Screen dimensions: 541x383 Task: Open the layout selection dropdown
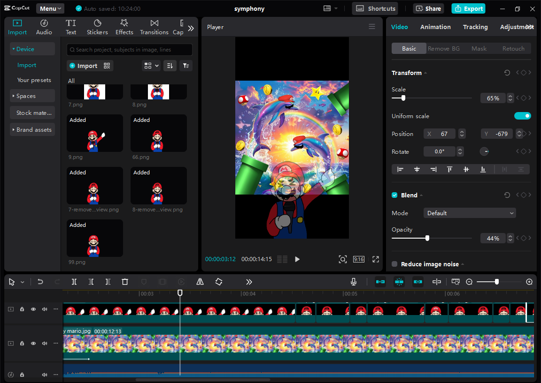pos(330,8)
